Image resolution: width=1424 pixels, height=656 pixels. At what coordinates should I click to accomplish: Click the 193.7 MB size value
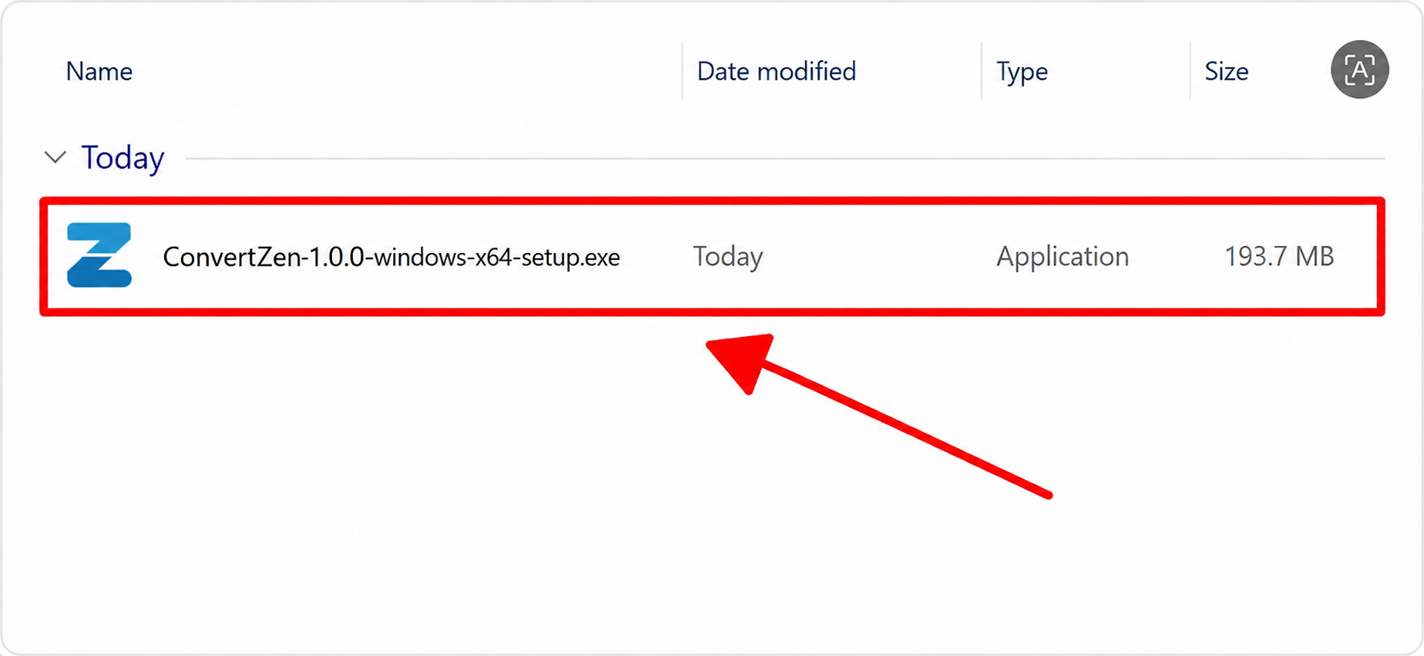pos(1279,256)
